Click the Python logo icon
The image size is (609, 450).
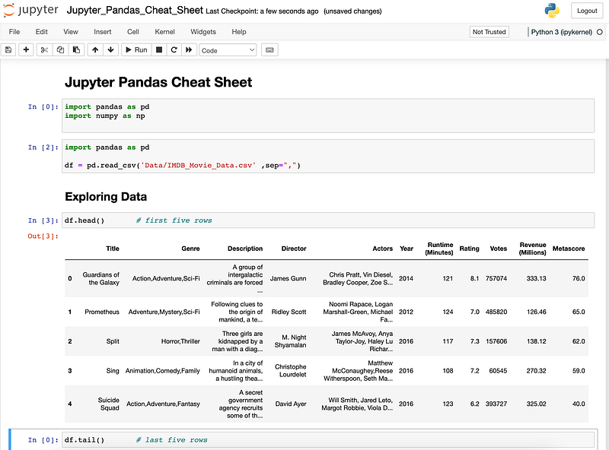click(x=551, y=11)
